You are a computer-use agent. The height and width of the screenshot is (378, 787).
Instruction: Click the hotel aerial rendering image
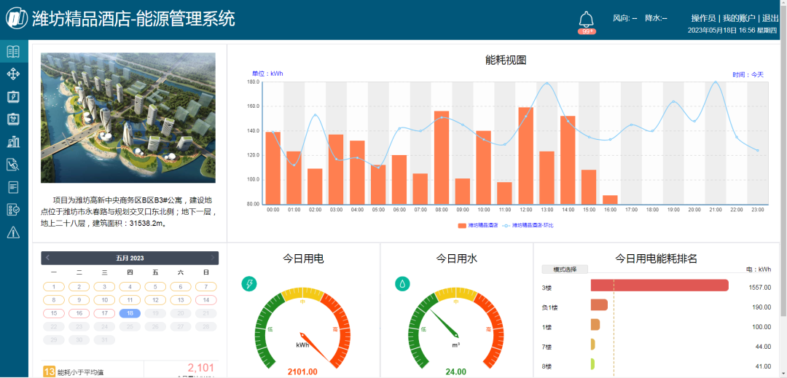tap(128, 118)
